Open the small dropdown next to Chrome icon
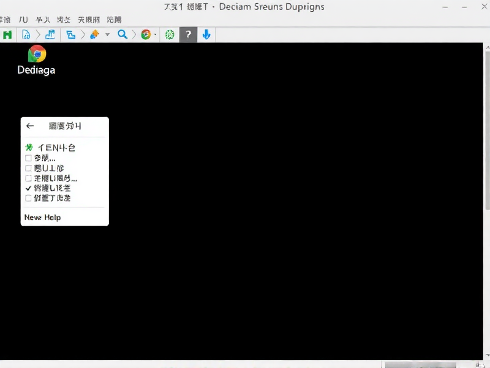Screen dimensions: 490x368 coord(156,35)
